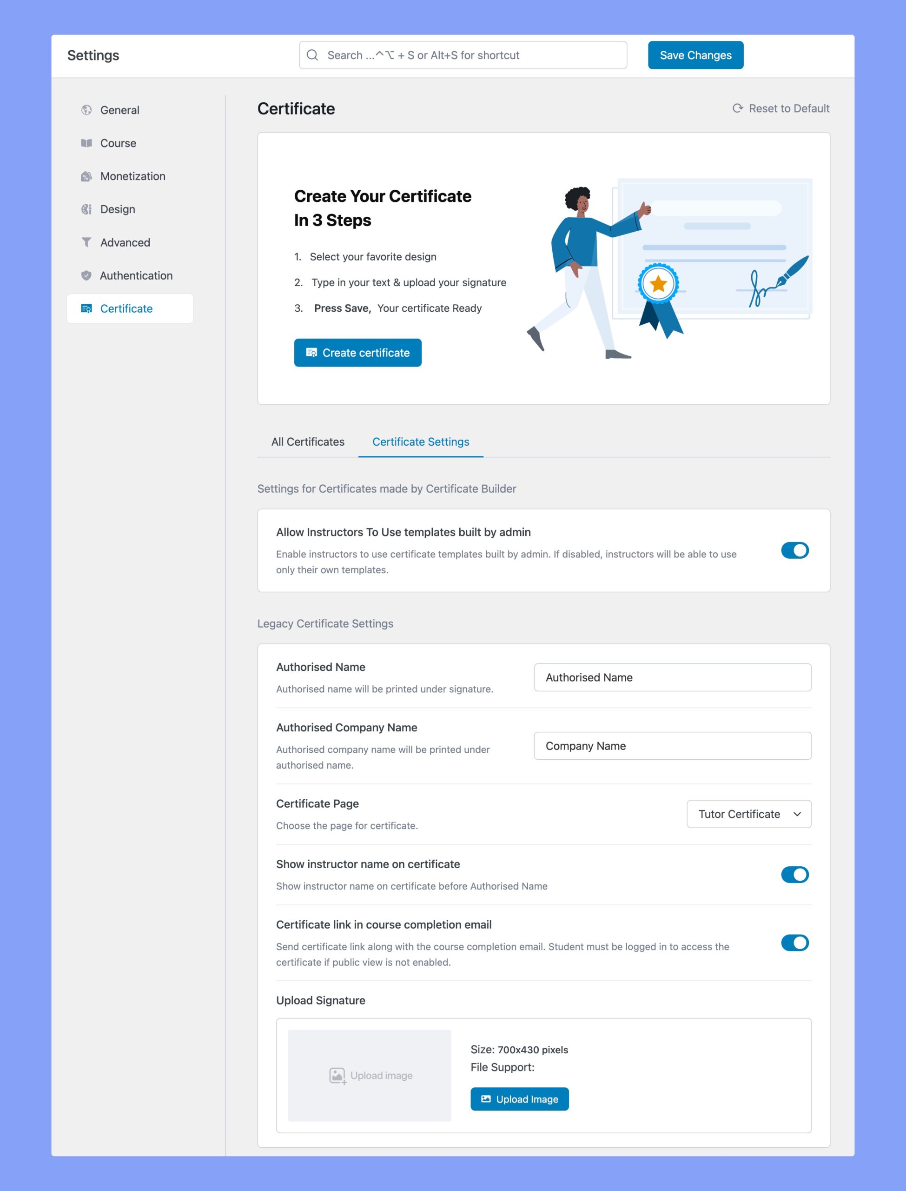Click the Create certificate button icon

[x=310, y=352]
